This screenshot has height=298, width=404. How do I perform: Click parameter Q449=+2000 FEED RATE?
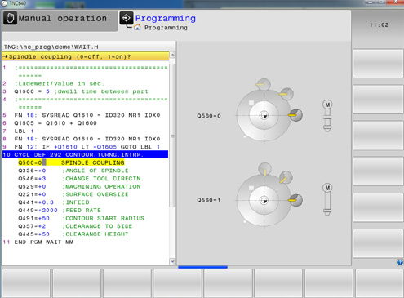(60, 210)
